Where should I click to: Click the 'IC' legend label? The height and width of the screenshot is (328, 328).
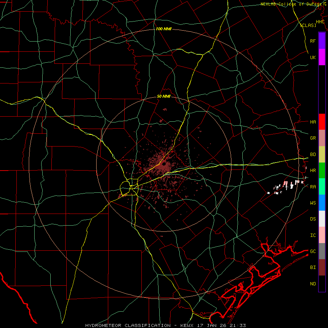coord(313,235)
